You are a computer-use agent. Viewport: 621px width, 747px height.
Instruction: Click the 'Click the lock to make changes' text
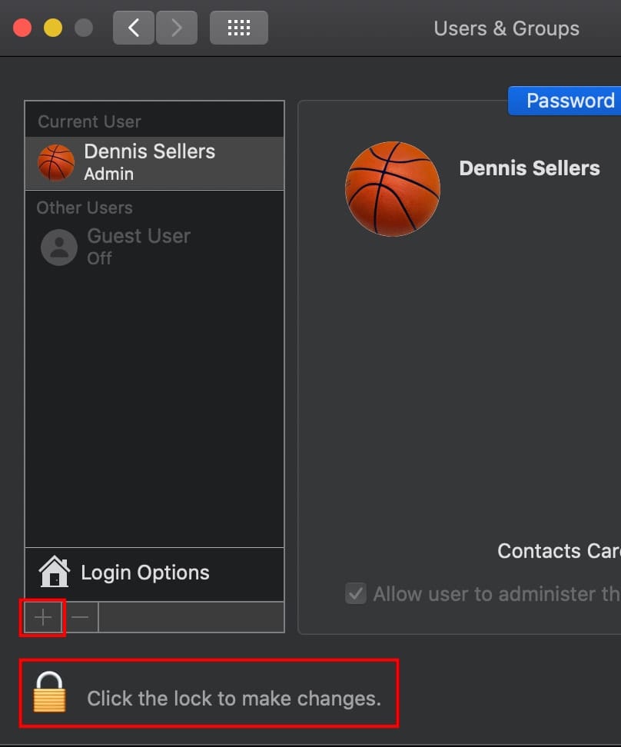tap(234, 699)
